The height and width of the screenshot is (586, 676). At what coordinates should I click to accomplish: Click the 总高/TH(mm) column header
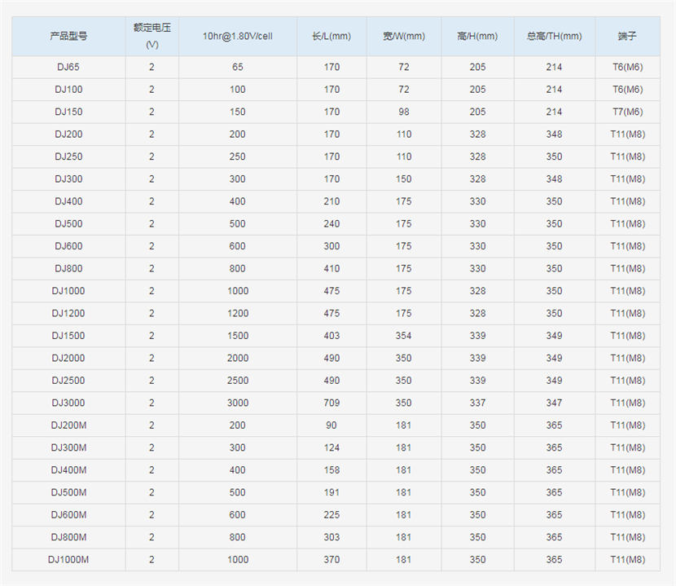(554, 36)
